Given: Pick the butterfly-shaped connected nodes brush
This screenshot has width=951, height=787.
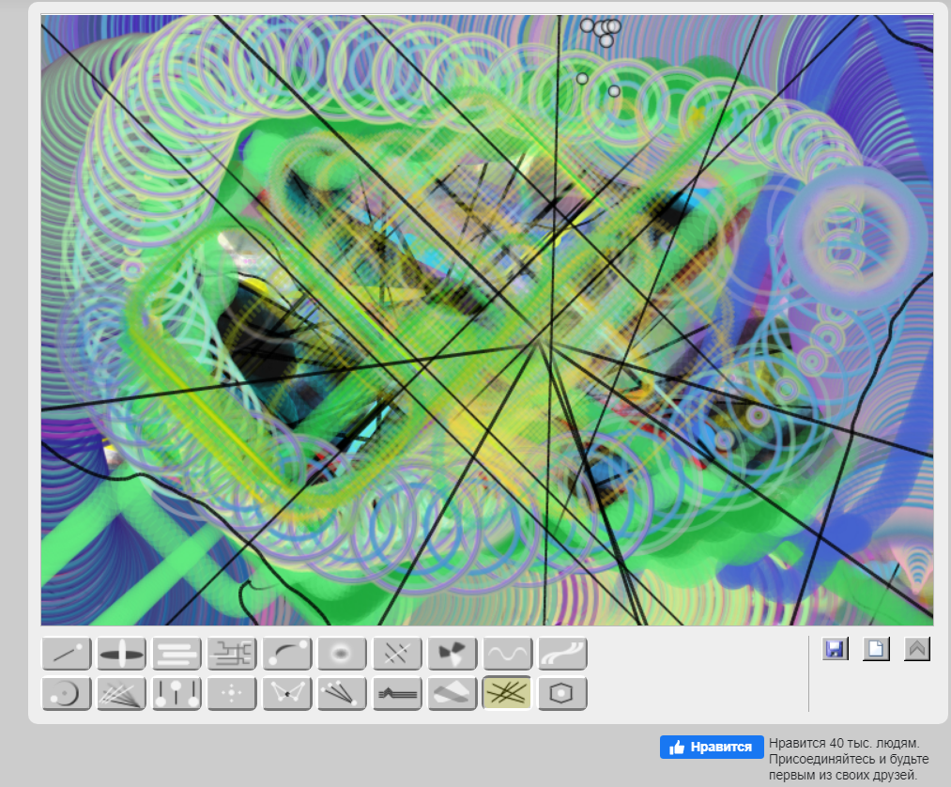Looking at the screenshot, I should click(287, 693).
